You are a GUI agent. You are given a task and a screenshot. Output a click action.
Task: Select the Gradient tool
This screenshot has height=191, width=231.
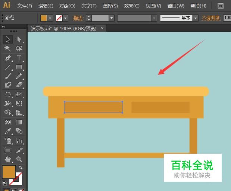[x=19, y=122]
